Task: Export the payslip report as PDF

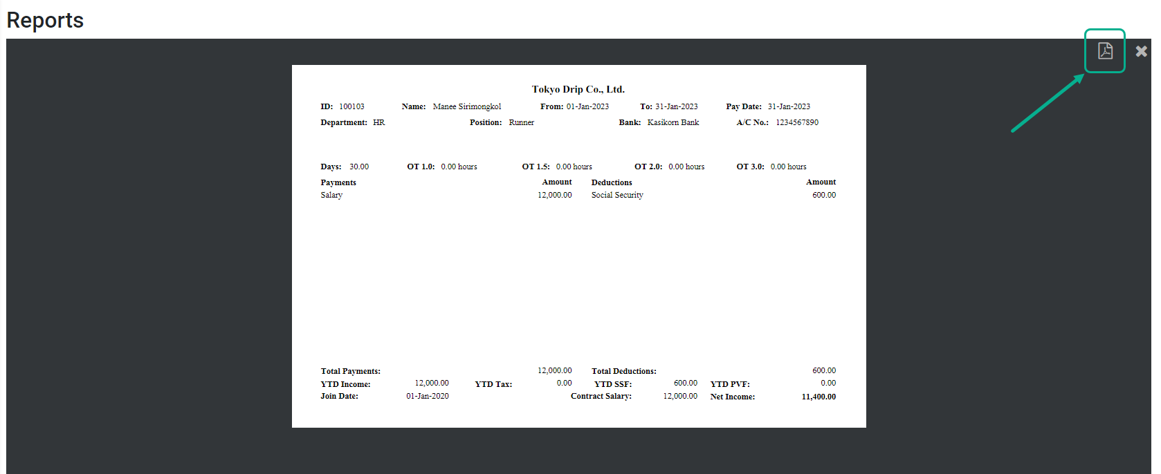Action: (1105, 50)
